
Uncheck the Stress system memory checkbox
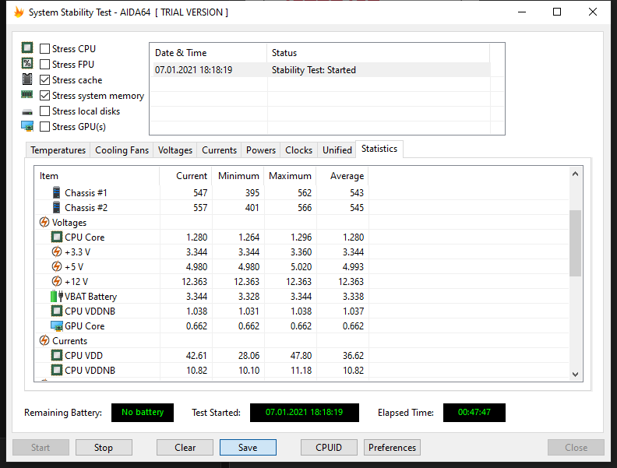[x=45, y=95]
